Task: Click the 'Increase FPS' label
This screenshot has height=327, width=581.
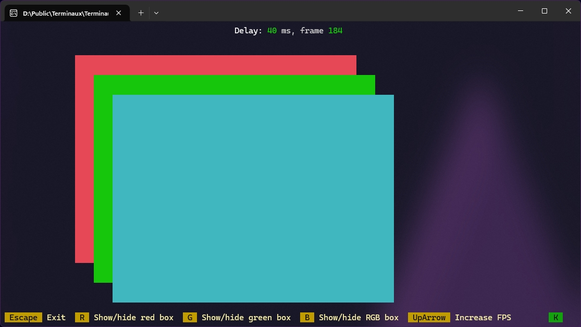Action: tap(483, 318)
